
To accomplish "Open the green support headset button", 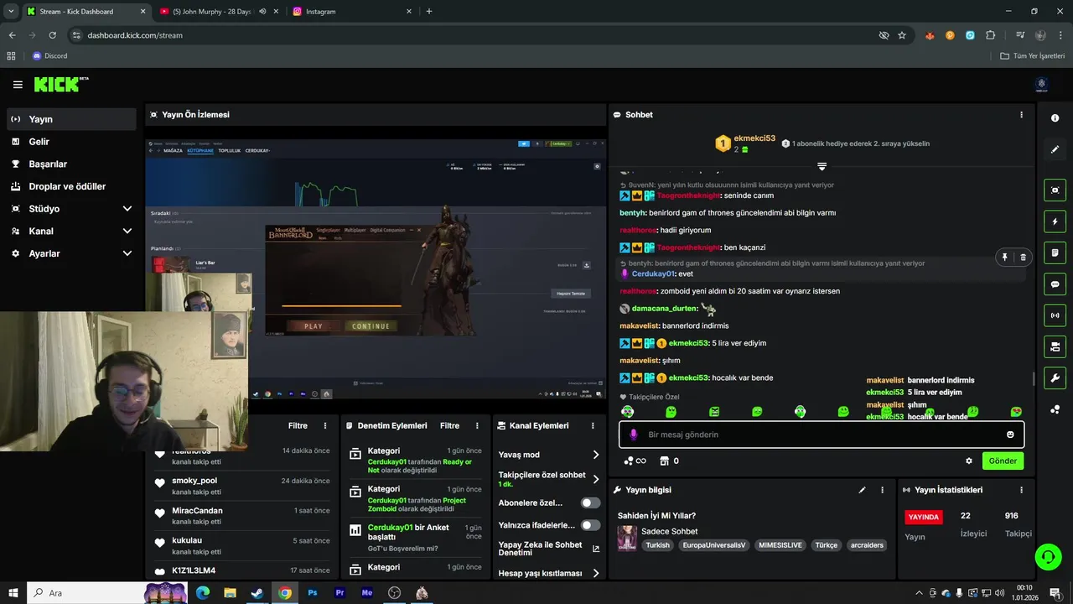I will pos(1047,556).
